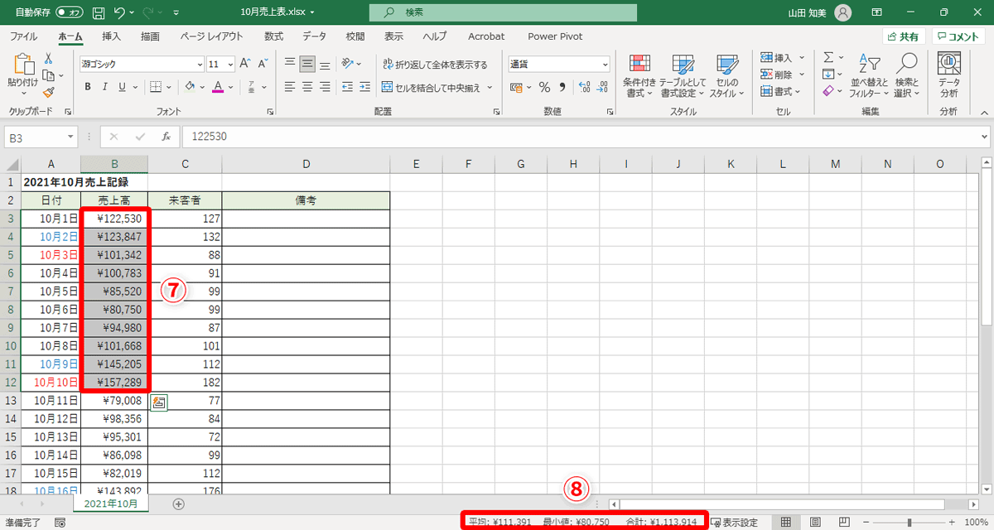The image size is (994, 530).
Task: Open the font size dropdown showing 11
Action: 229,64
